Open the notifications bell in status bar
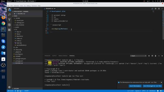 (x=161, y=91)
